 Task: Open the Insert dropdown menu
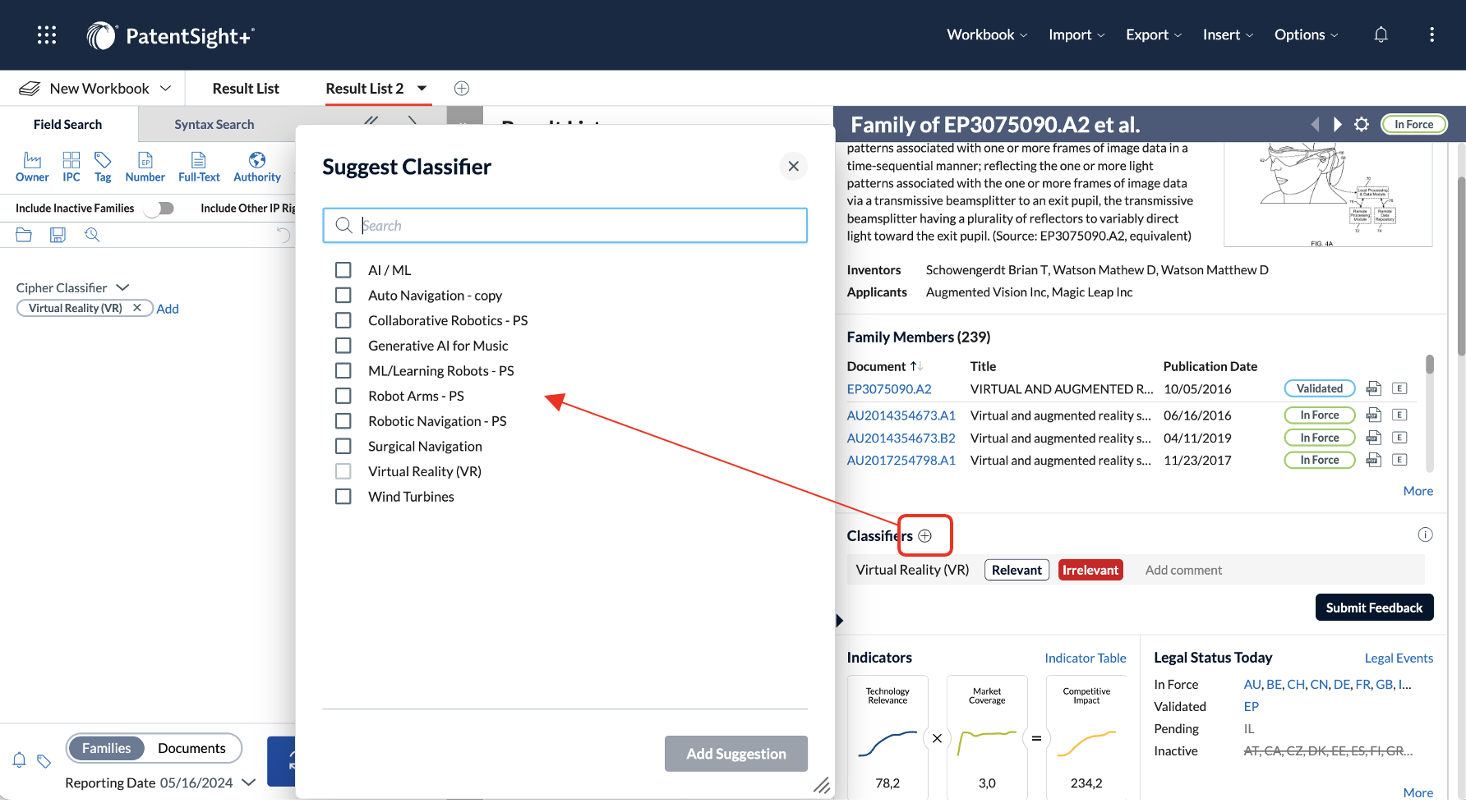[1228, 34]
